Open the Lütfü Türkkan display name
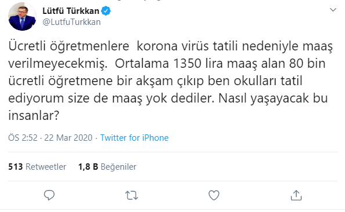Screen dimensions: 345x212 point(71,11)
